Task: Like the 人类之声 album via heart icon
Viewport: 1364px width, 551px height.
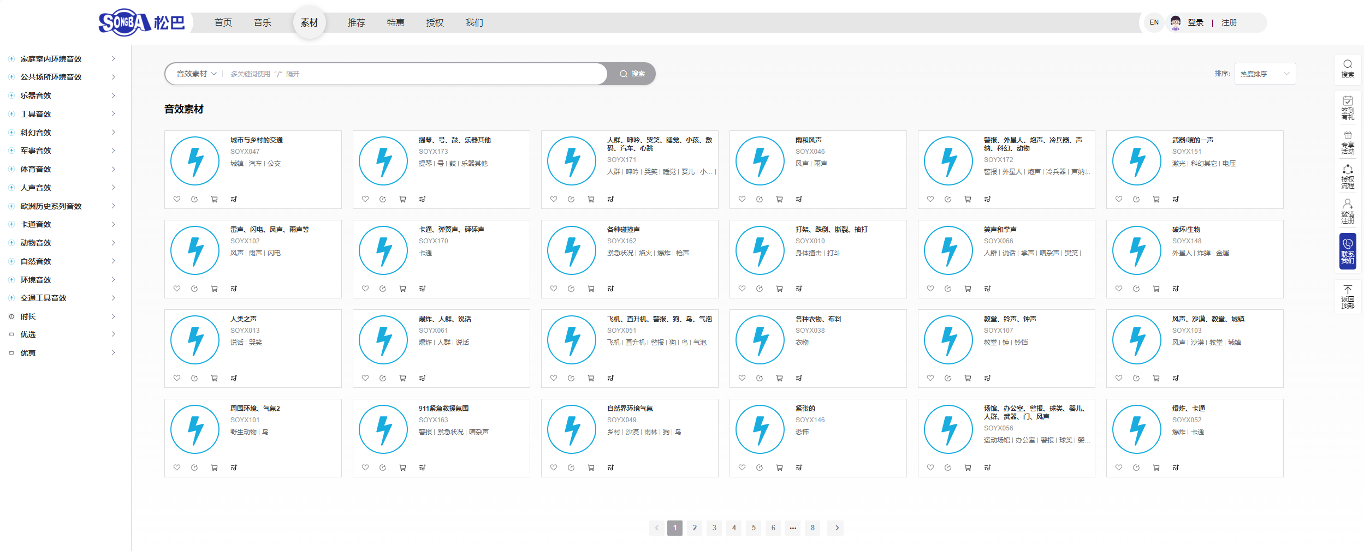Action: (177, 378)
